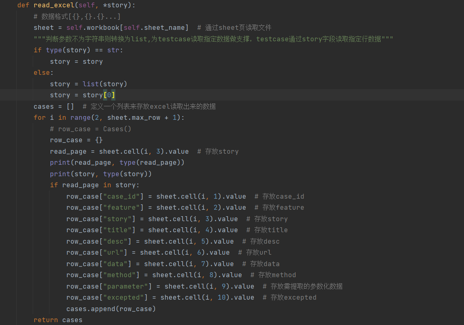This screenshot has height=325, width=464.
Task: Click the "story" dictionary key
Action: click(117, 219)
